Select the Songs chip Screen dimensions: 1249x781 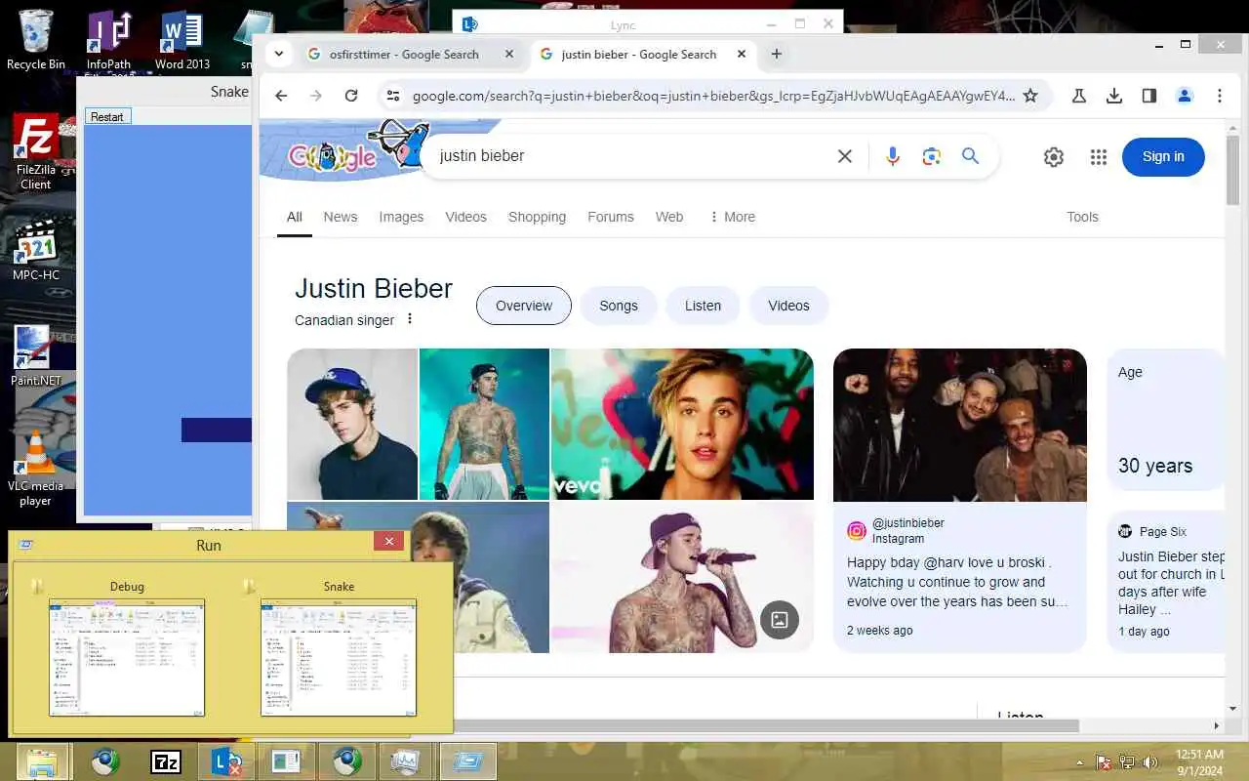point(619,306)
